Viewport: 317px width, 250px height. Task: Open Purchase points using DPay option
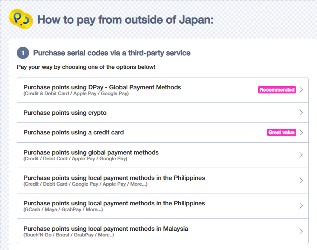tap(163, 90)
